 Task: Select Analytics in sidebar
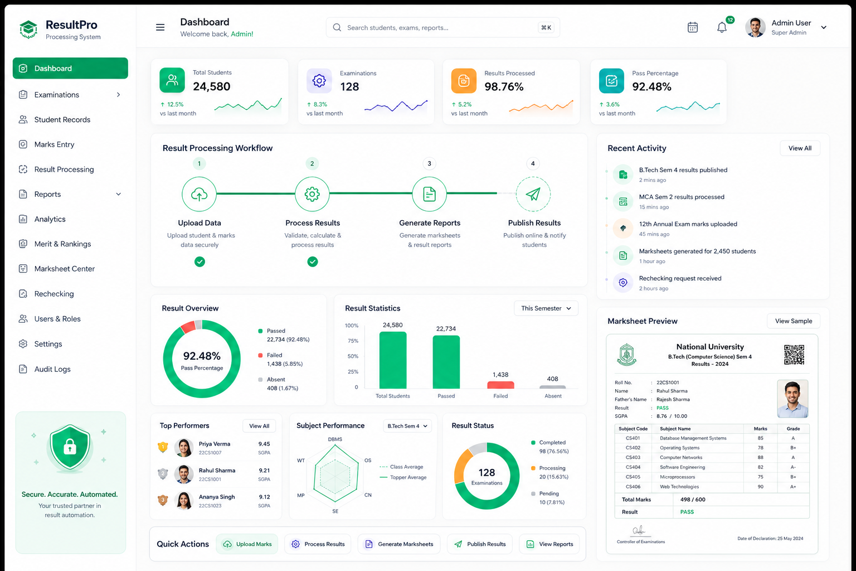pyautogui.click(x=70, y=219)
